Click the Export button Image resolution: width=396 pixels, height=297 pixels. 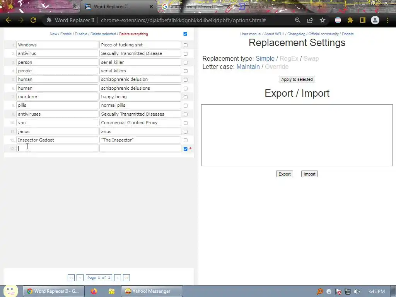[x=284, y=174]
